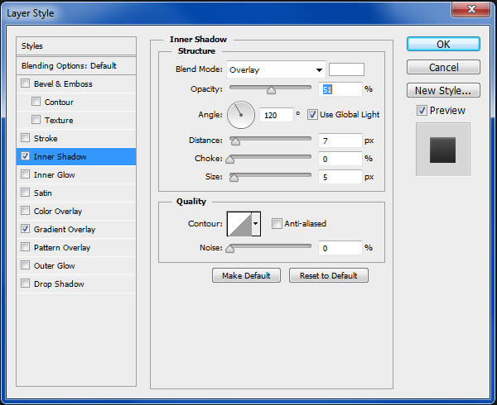Enable the Stroke effect checkbox
Image resolution: width=497 pixels, height=405 pixels.
coord(26,138)
